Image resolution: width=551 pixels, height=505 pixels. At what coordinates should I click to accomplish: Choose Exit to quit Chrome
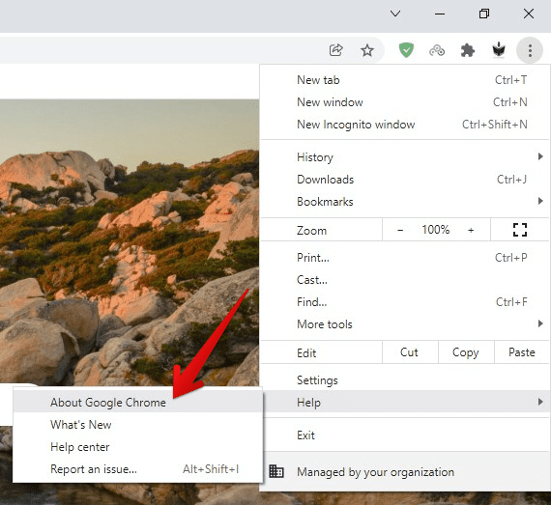(405, 435)
